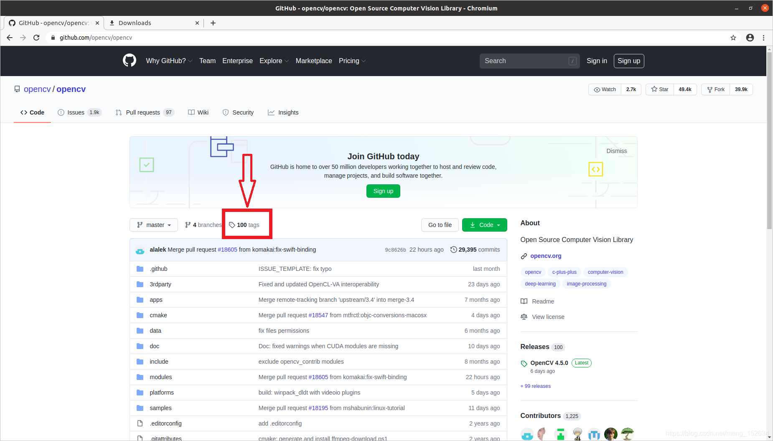Star the opencv repository
Viewport: 773px width, 441px height.
660,89
